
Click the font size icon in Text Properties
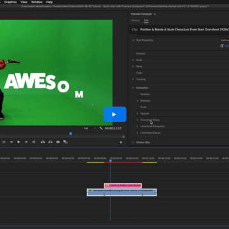(222, 46)
